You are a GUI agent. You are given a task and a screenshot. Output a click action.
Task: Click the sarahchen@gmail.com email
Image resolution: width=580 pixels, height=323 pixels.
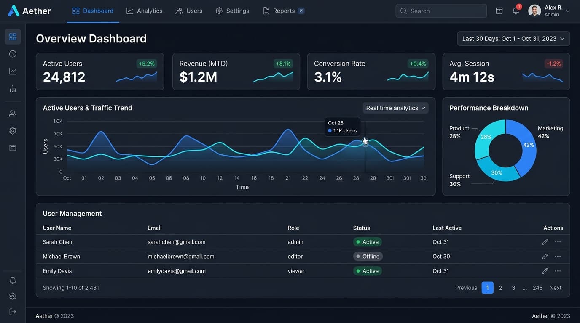pyautogui.click(x=177, y=242)
